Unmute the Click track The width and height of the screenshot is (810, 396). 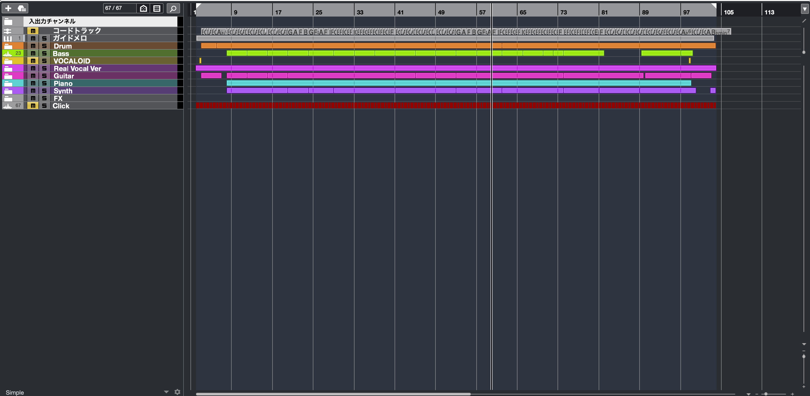pyautogui.click(x=33, y=106)
